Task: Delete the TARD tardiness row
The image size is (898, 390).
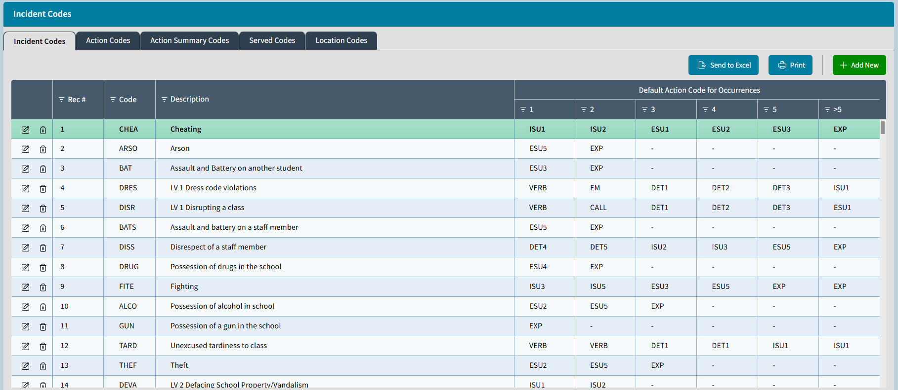Action: 43,346
